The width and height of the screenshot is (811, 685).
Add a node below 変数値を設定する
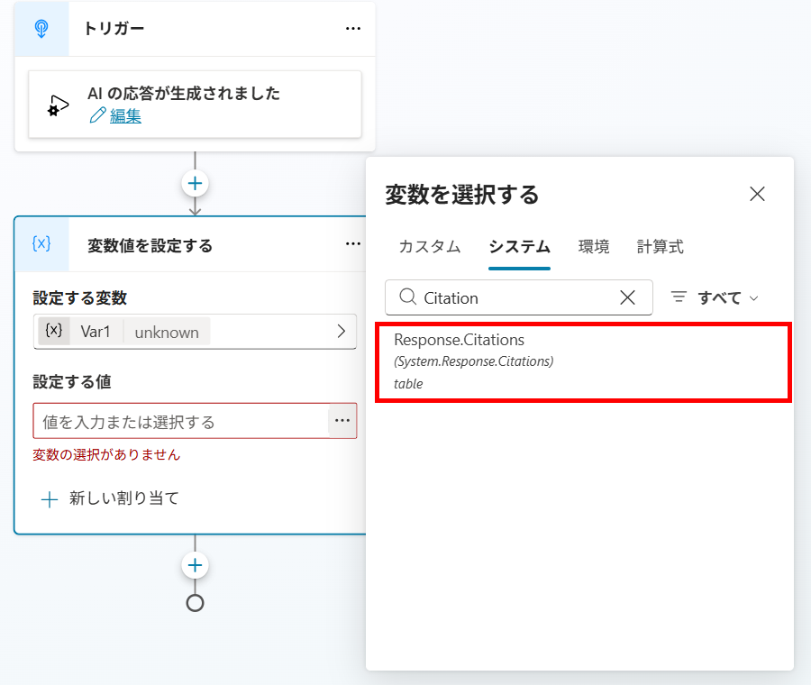[195, 565]
